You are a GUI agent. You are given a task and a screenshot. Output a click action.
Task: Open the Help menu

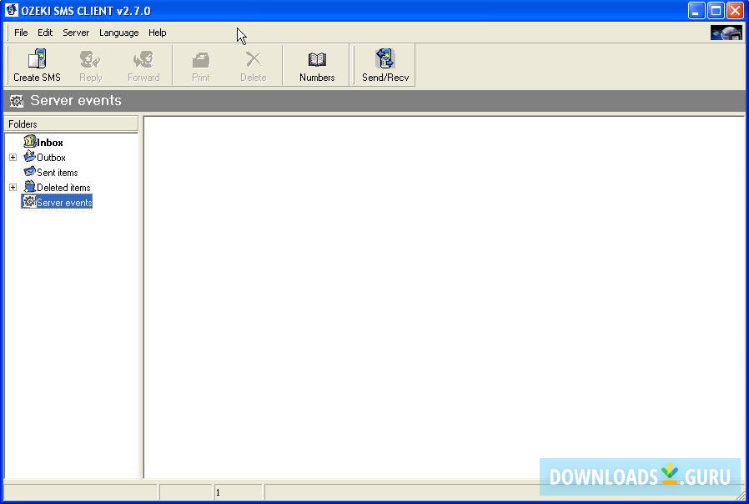pyautogui.click(x=157, y=33)
